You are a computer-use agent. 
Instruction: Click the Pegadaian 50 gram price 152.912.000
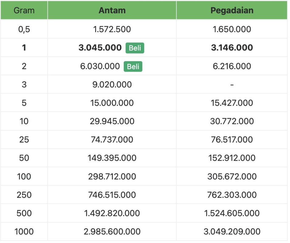[232, 158]
